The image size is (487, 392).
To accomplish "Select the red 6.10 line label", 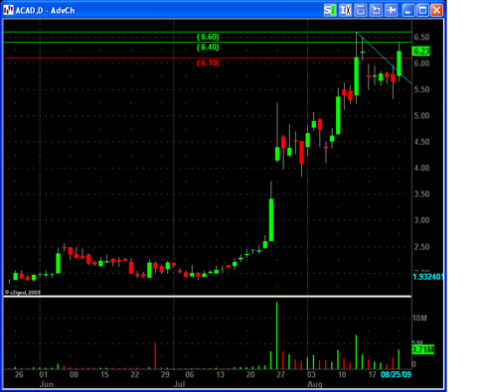I will coord(208,63).
